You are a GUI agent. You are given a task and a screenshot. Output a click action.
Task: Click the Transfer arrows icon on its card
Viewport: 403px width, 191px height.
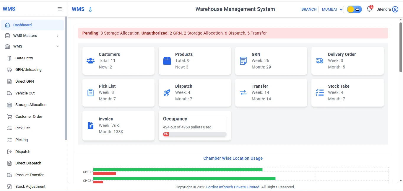243,92
